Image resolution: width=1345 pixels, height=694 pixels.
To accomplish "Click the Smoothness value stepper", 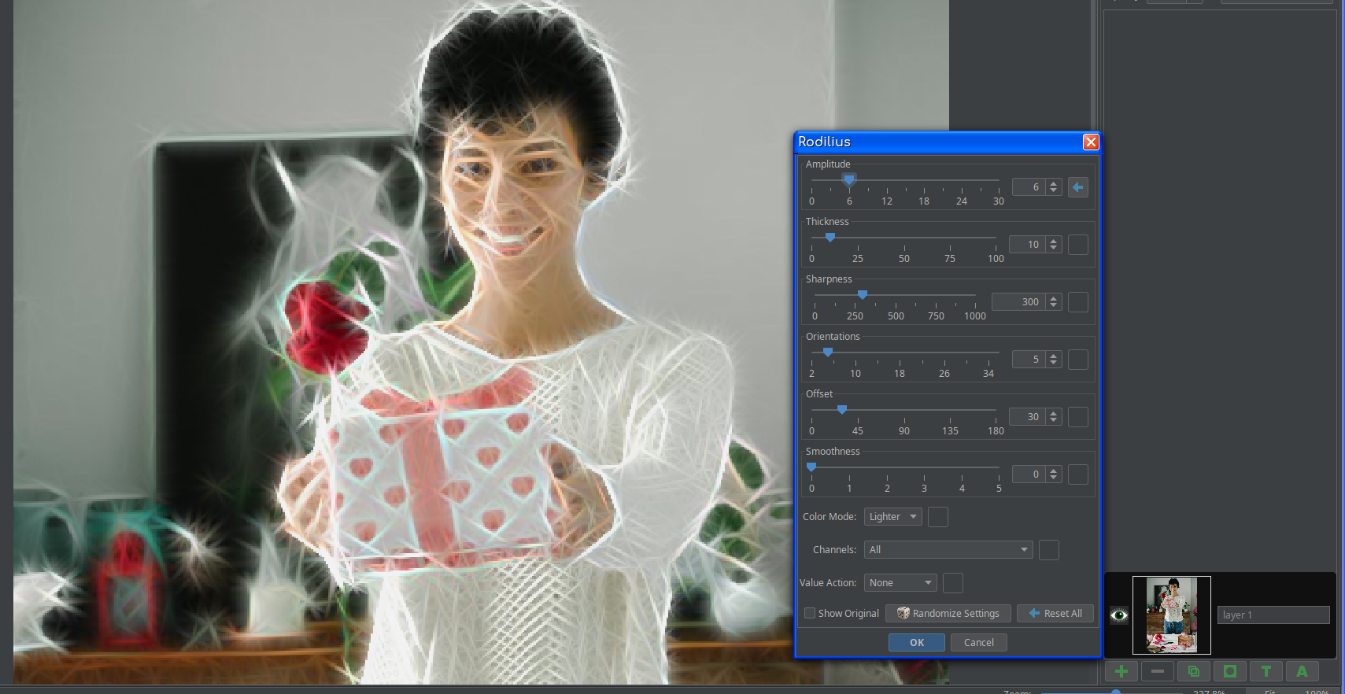I will [x=1054, y=474].
